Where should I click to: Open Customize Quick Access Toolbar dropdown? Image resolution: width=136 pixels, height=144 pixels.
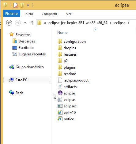28,5
